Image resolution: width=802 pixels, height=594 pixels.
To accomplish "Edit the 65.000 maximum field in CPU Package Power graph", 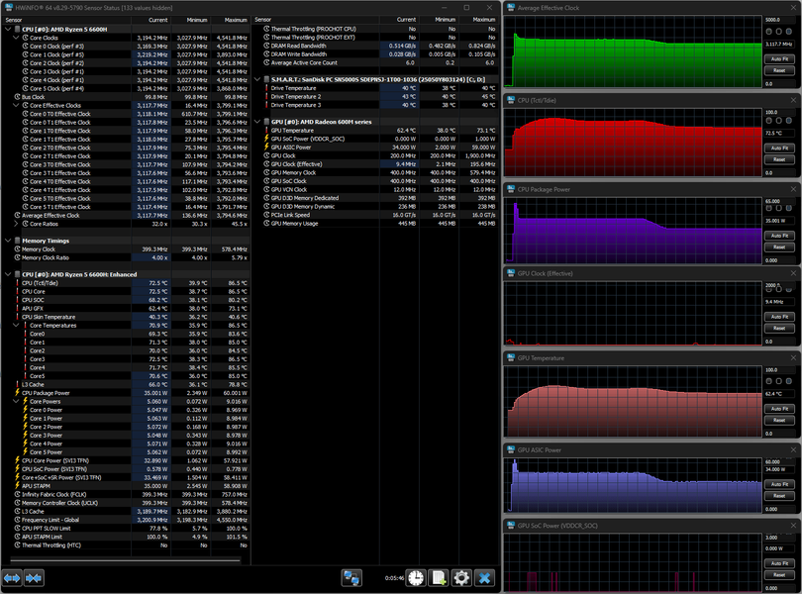I will click(779, 201).
